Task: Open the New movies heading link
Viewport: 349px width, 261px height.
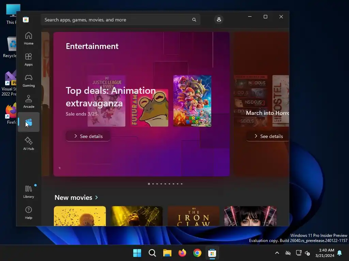Action: tap(73, 197)
